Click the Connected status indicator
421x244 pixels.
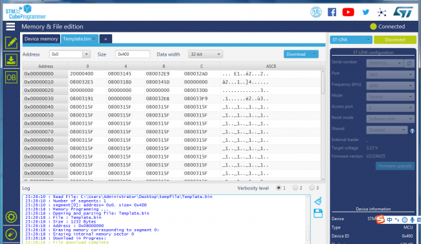[x=387, y=27]
